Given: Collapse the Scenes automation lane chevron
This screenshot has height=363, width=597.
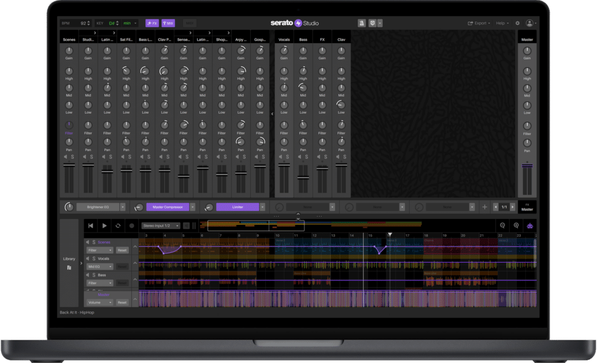Looking at the screenshot, I should click(135, 246).
